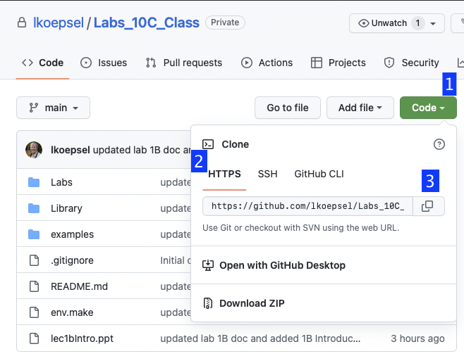Open the lkoepsel owner link
The width and height of the screenshot is (464, 356).
tap(59, 23)
